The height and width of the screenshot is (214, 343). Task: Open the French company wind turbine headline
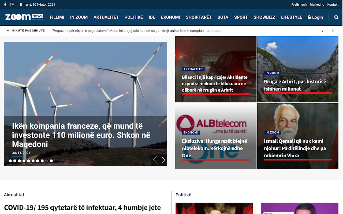click(x=81, y=135)
